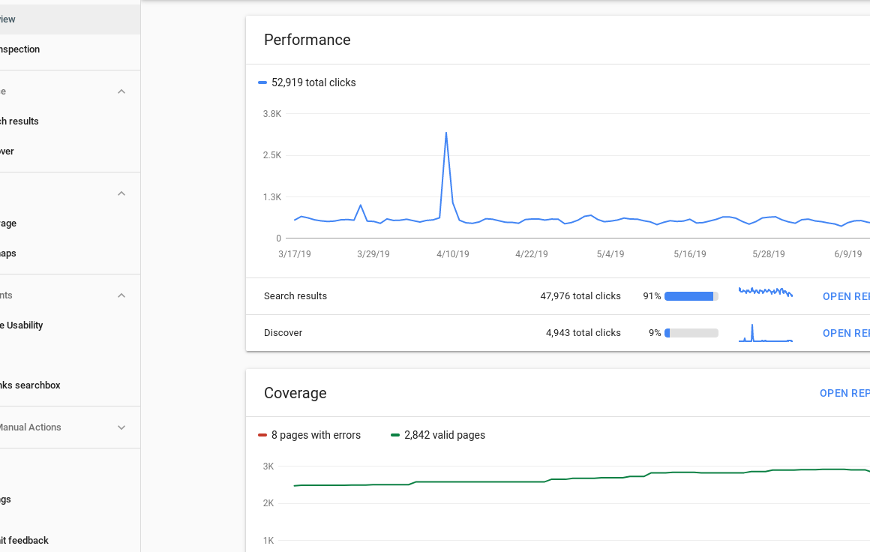Viewport: 870px width, 552px height.
Task: Click the Discover row sparkline chart
Action: point(765,333)
